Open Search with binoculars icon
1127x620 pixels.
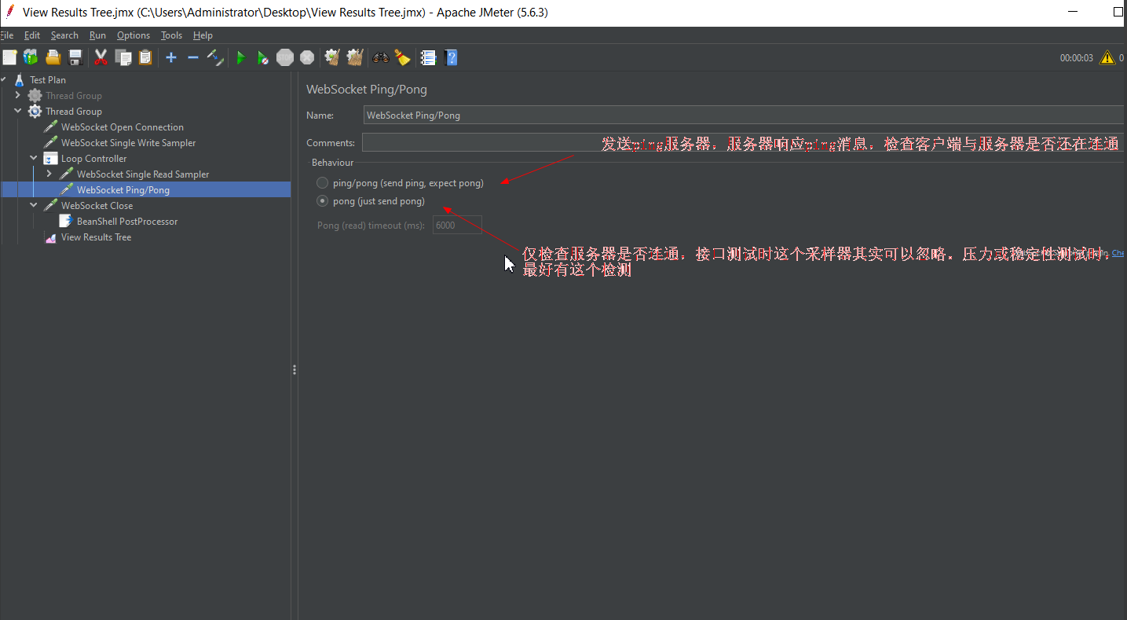pyautogui.click(x=381, y=57)
